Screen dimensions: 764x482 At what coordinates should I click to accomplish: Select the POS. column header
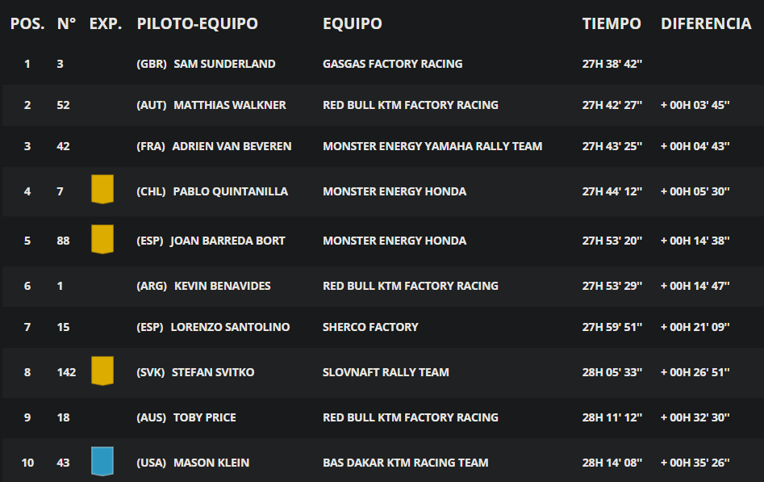pyautogui.click(x=27, y=23)
